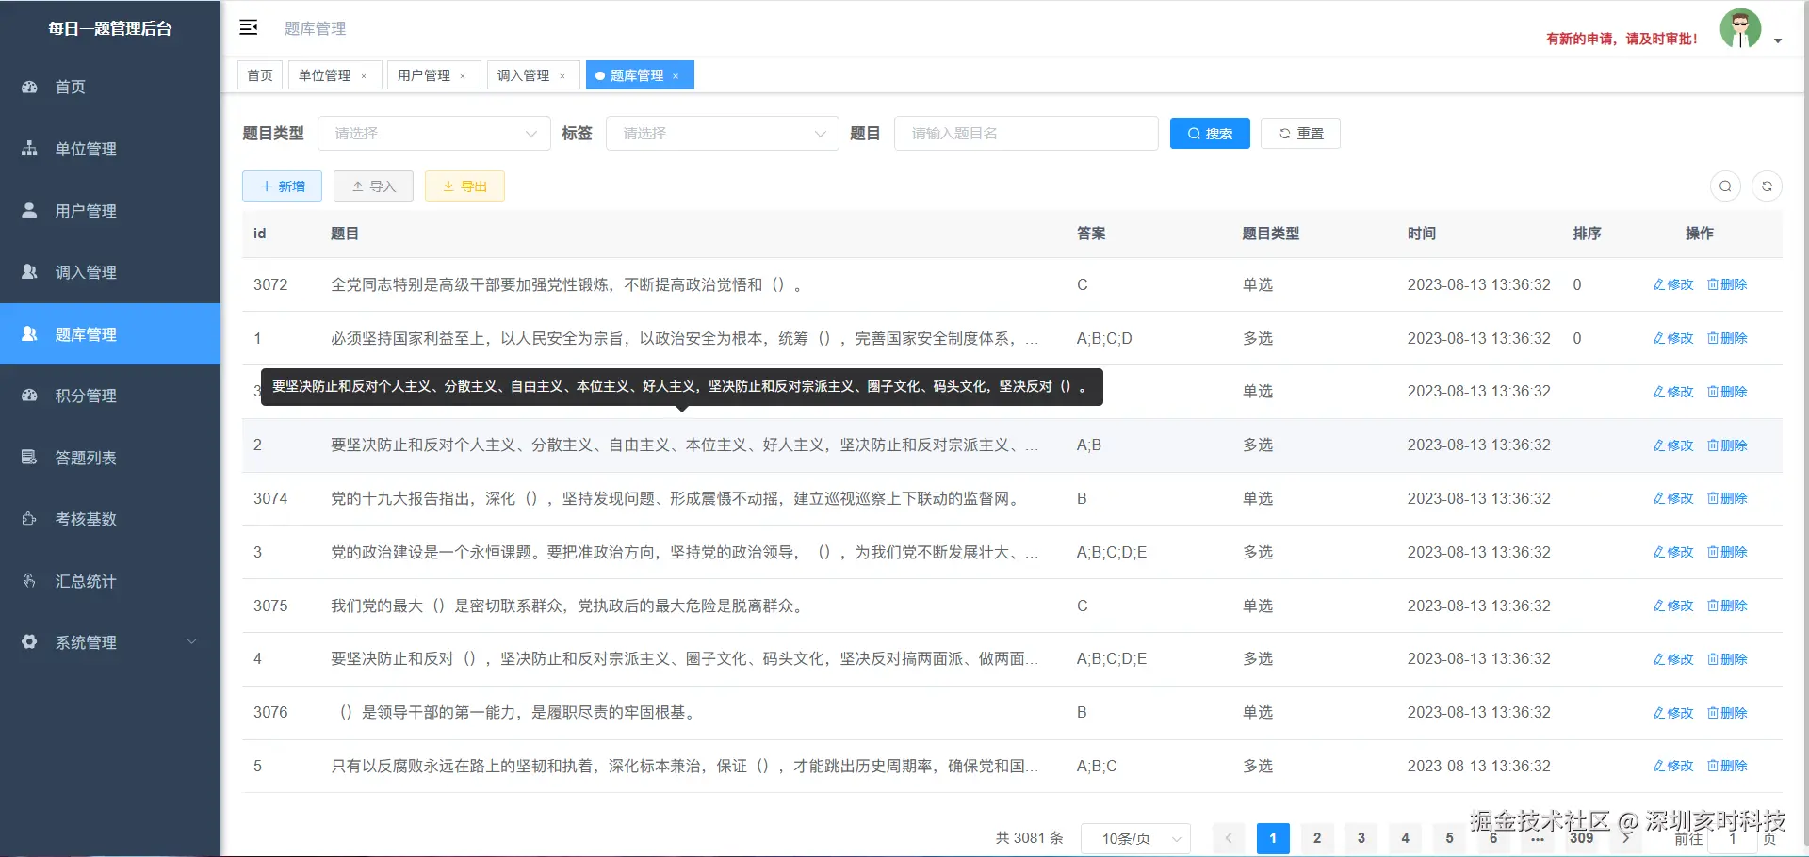Delete question 3076 with 删除

tap(1727, 713)
